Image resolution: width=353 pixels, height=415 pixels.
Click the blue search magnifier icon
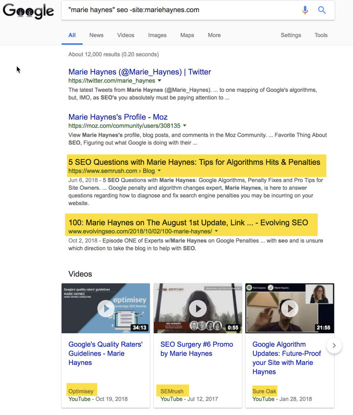pos(322,10)
